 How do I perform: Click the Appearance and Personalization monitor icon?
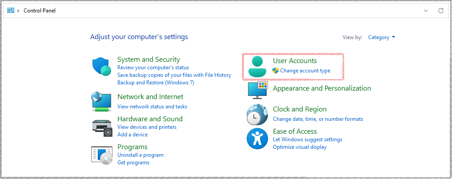tap(258, 90)
